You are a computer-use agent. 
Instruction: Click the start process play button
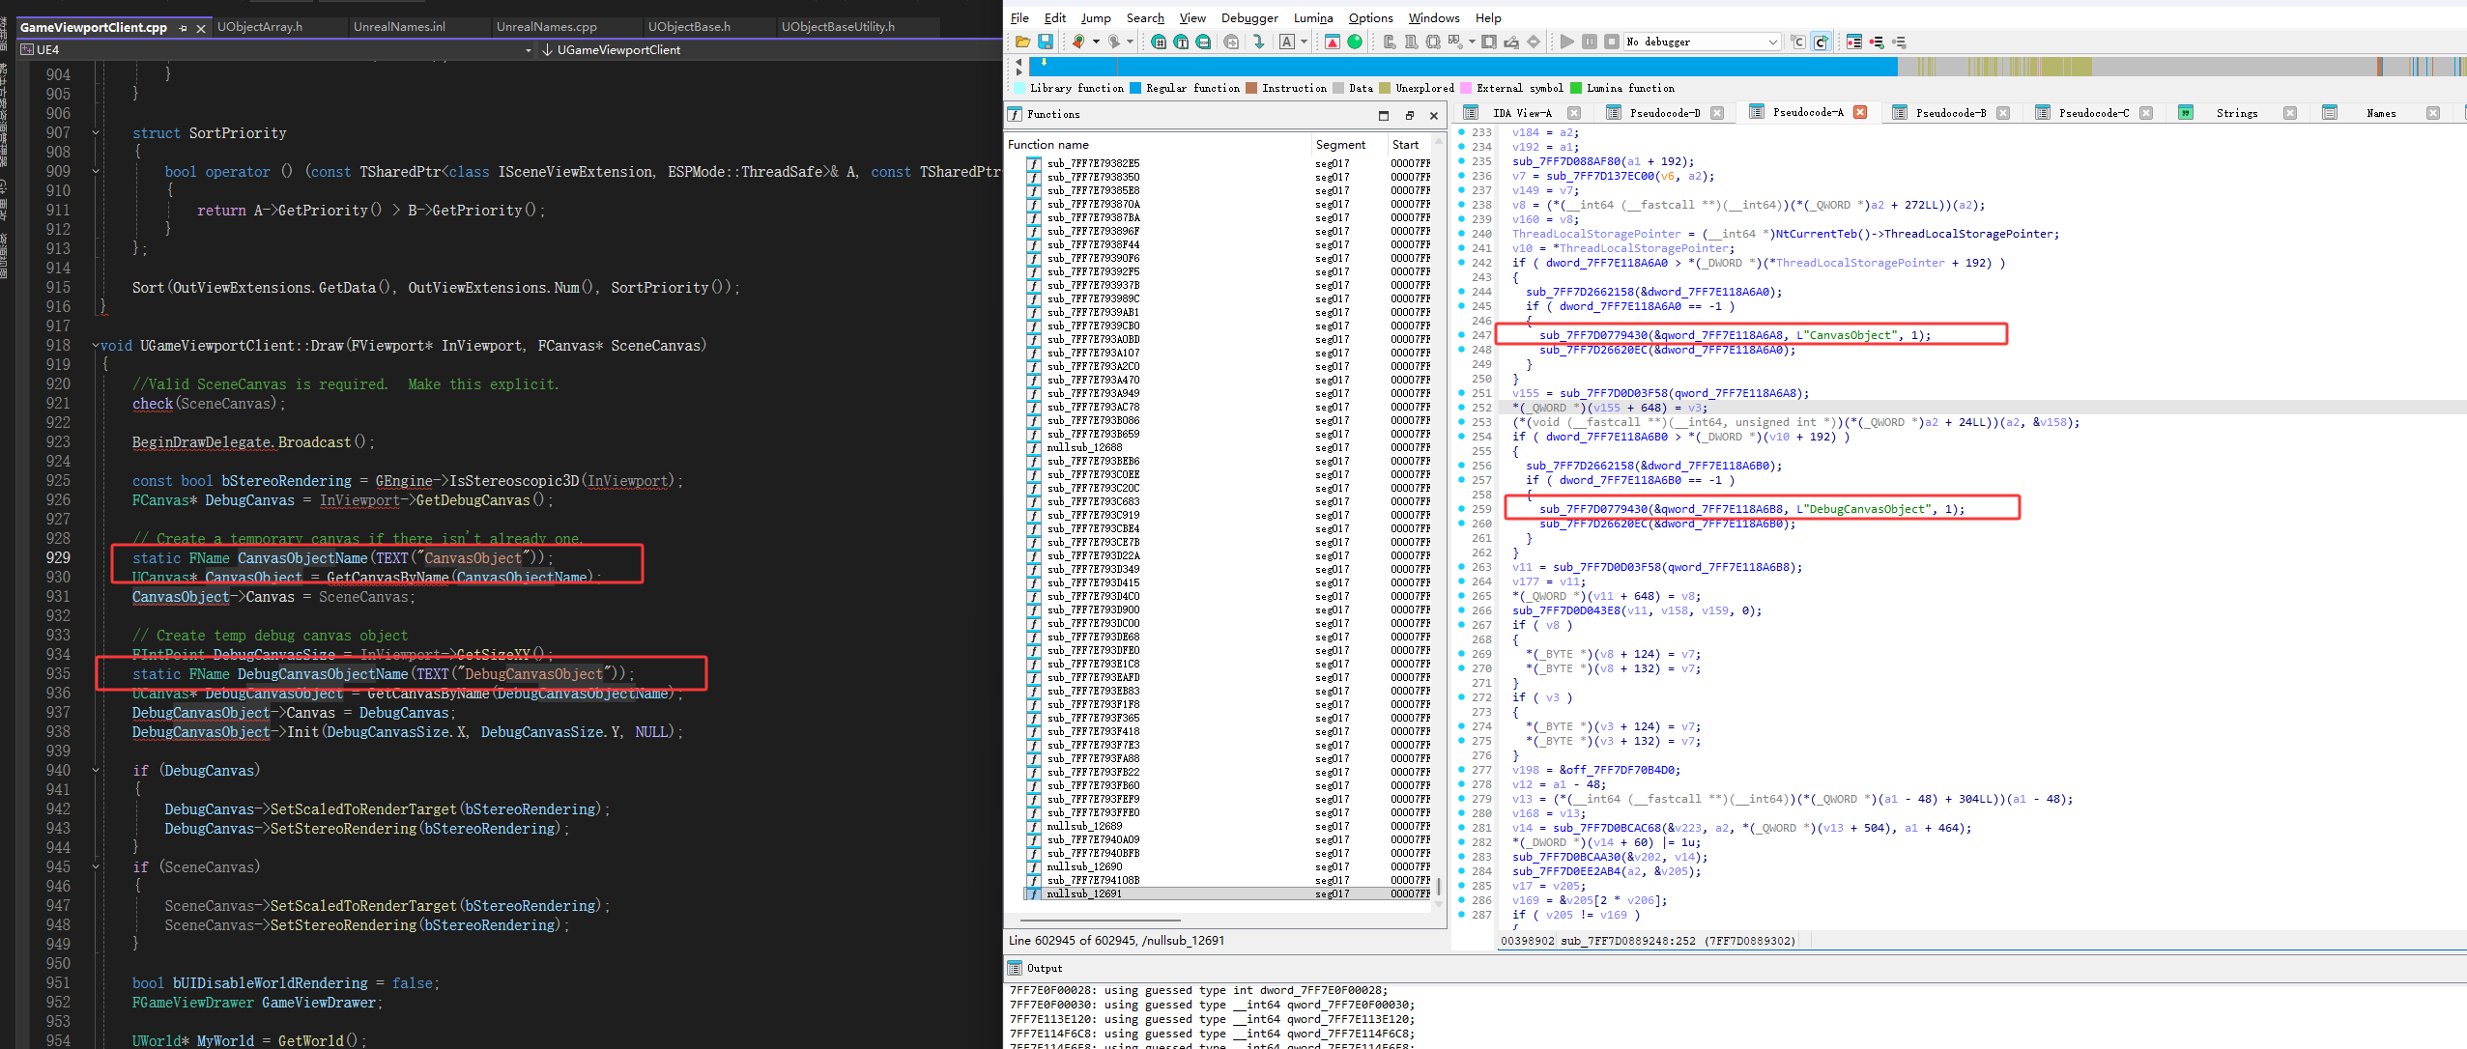1566,42
